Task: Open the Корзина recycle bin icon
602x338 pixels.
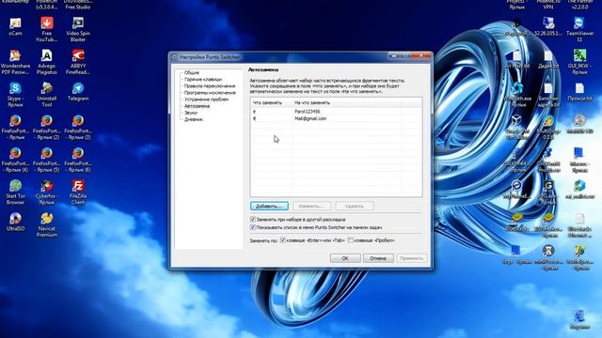Action: point(579,320)
